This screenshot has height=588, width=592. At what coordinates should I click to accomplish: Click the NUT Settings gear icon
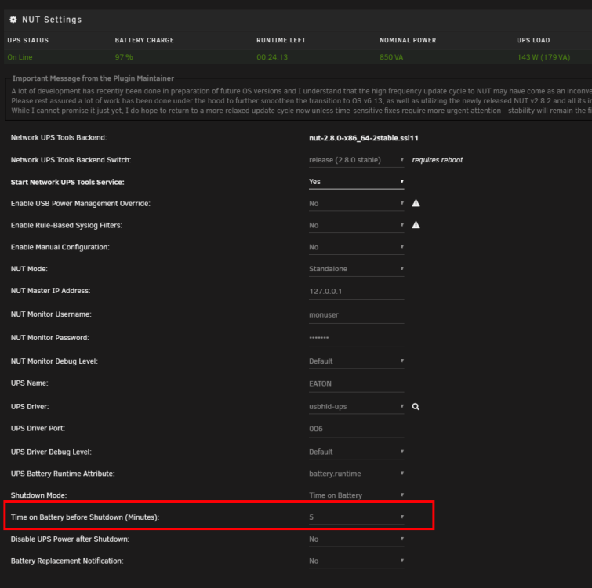13,20
